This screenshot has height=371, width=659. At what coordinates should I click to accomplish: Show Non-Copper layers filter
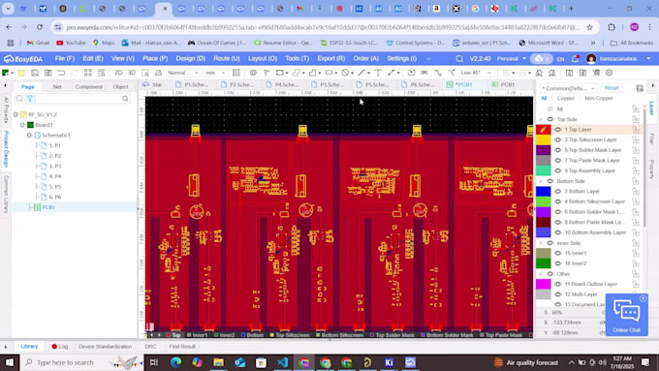pyautogui.click(x=599, y=98)
